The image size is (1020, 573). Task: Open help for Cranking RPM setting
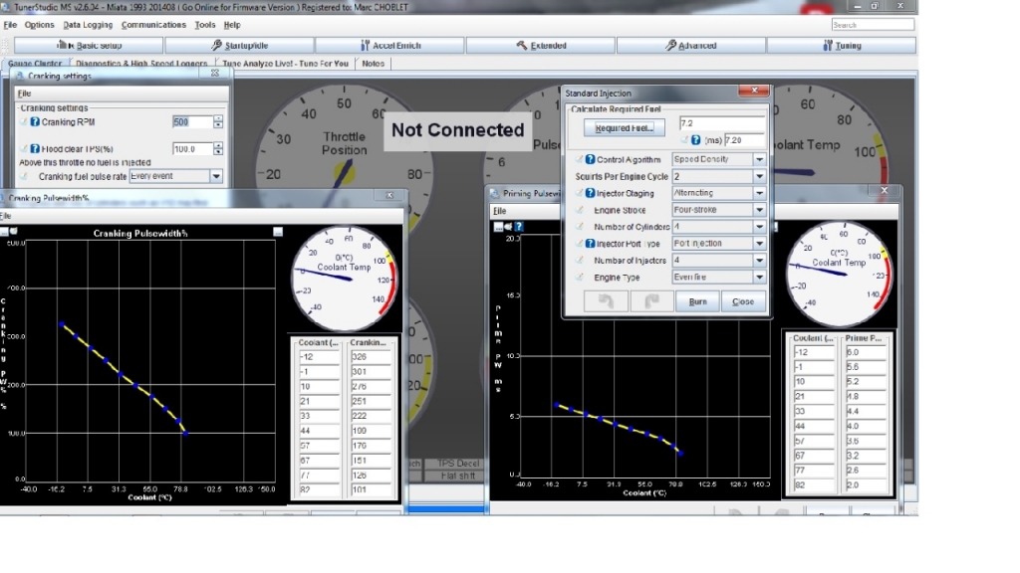pos(35,122)
